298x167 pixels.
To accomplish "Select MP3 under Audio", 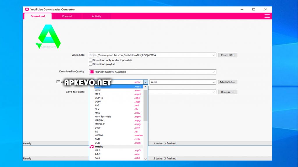I will (x=116, y=150).
